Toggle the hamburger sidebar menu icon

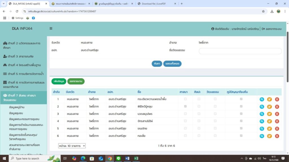51,29
